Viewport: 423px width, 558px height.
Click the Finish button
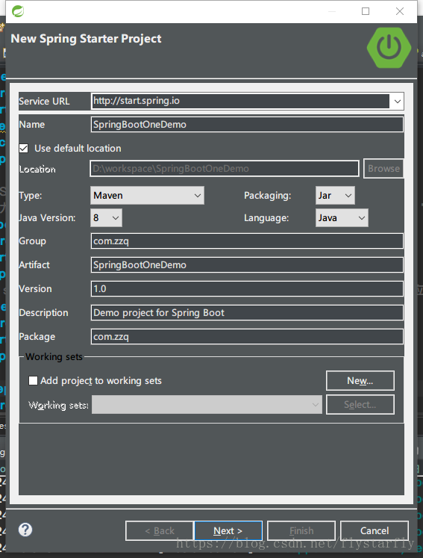coord(301,530)
